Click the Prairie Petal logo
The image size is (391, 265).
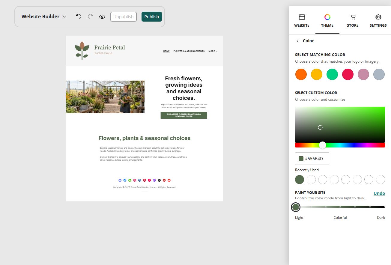click(x=100, y=50)
